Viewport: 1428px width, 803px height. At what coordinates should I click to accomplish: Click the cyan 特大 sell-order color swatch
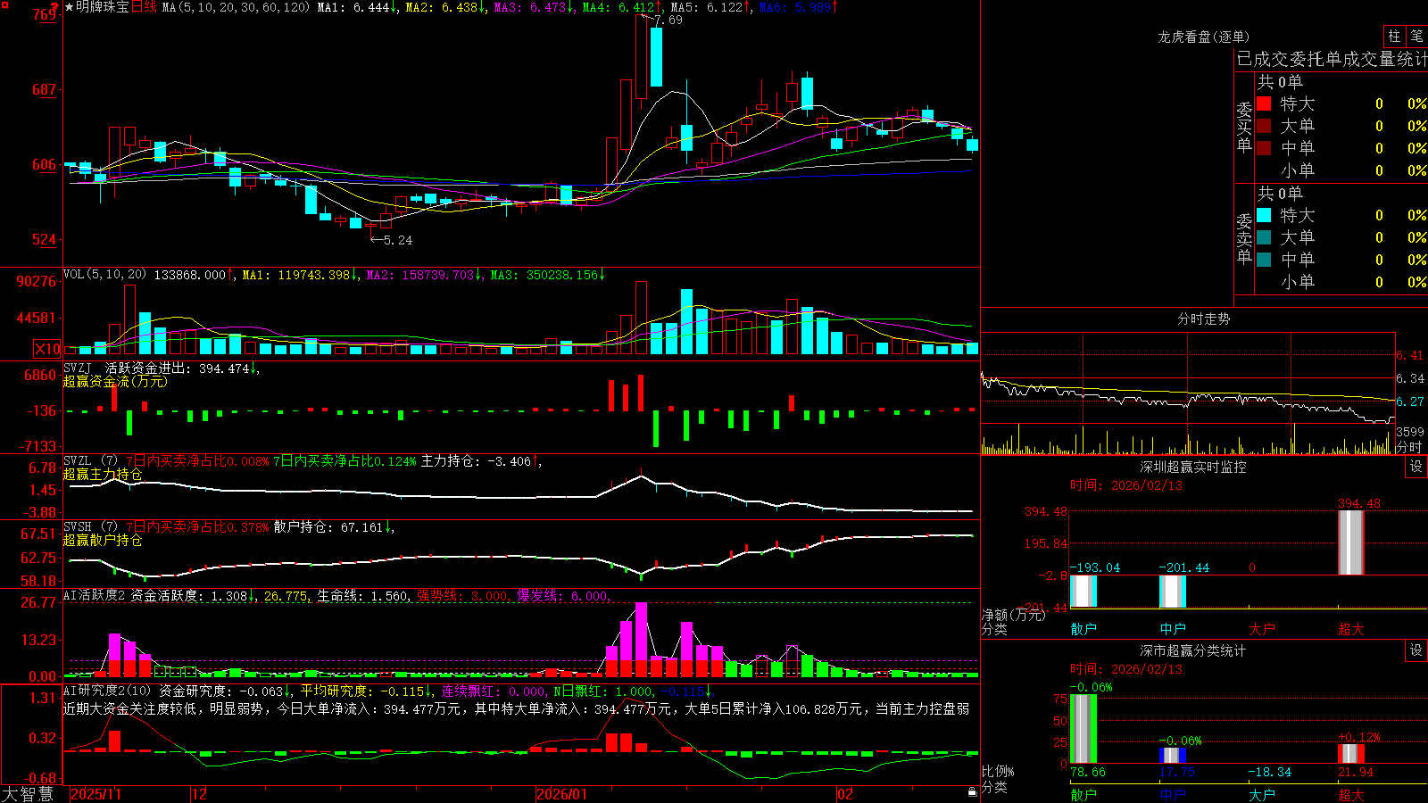[1264, 215]
